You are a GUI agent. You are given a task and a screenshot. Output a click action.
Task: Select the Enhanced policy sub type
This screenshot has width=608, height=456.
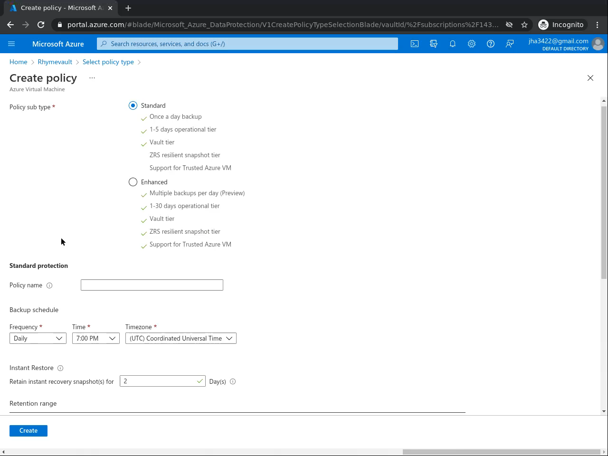click(133, 182)
